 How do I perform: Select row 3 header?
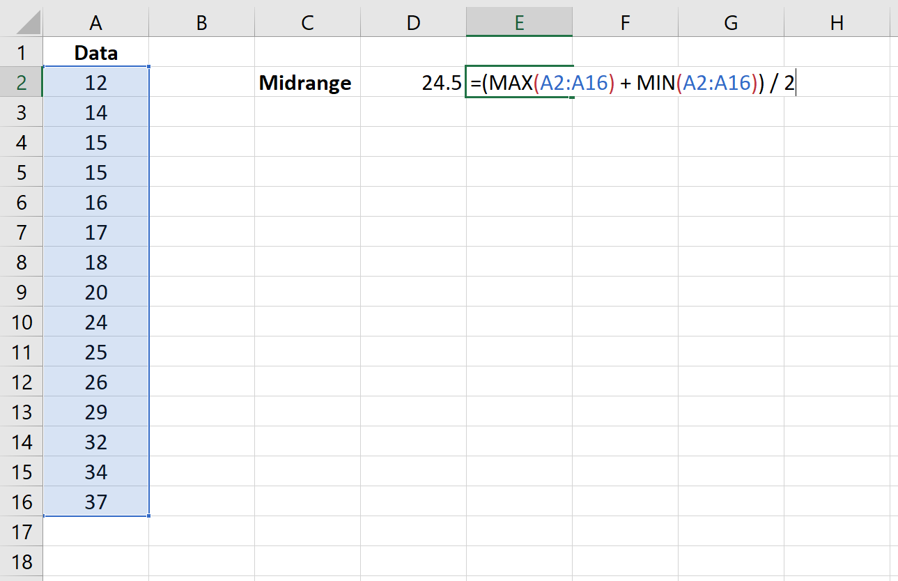point(22,112)
